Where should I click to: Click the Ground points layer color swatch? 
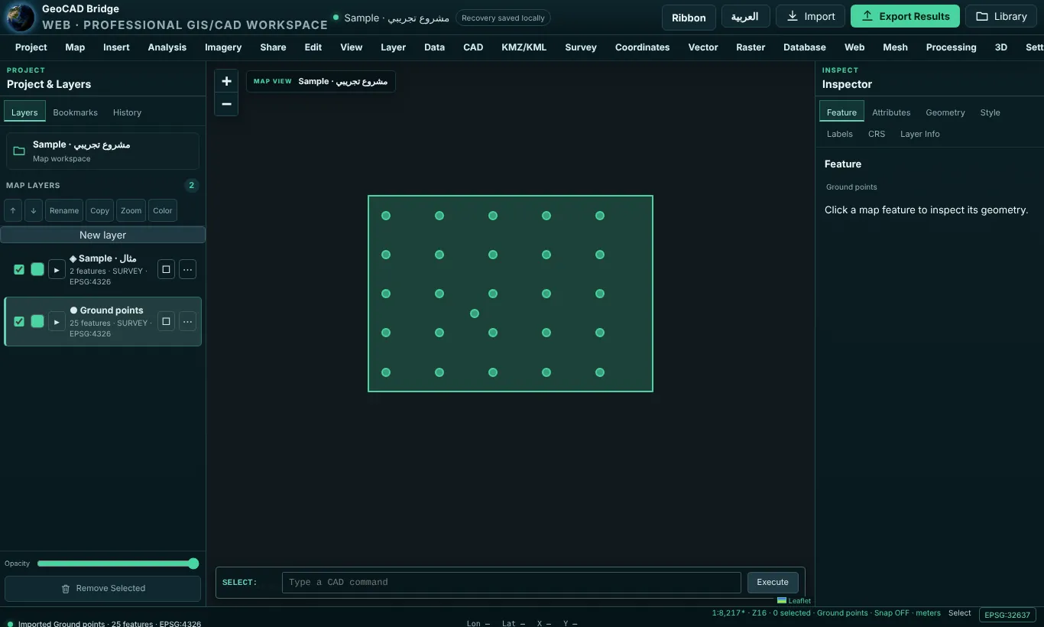click(37, 321)
